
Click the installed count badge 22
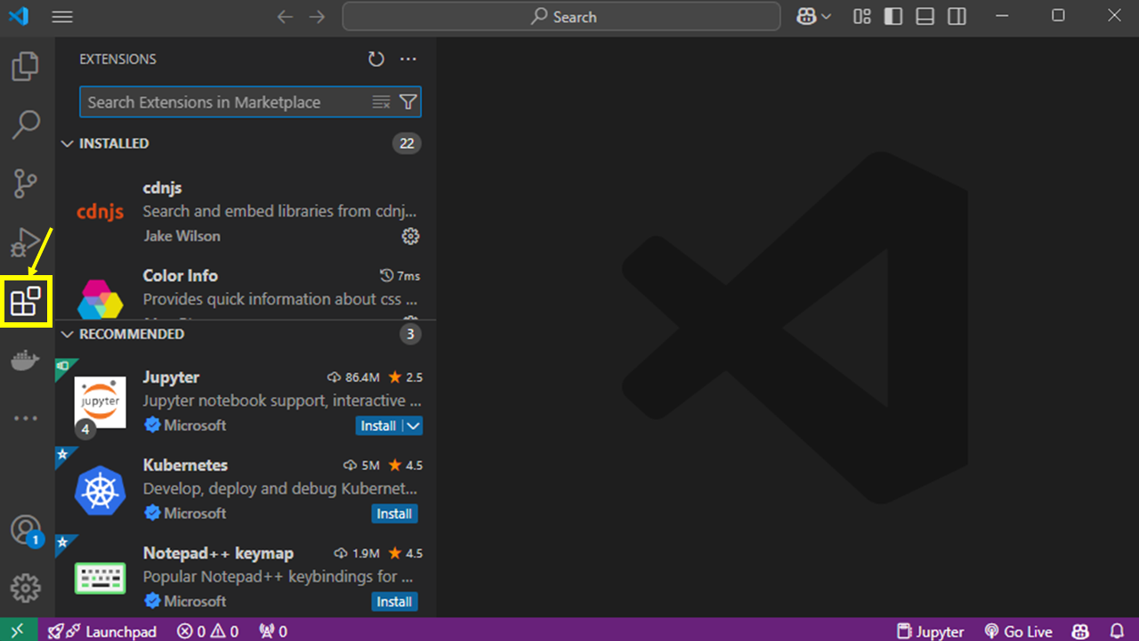click(x=407, y=143)
